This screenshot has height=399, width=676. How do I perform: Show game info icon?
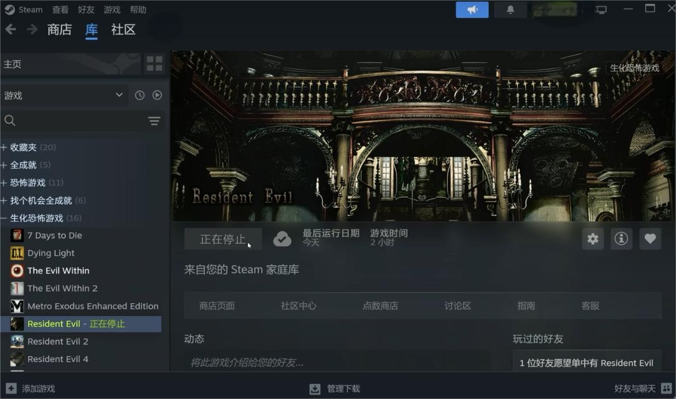621,238
